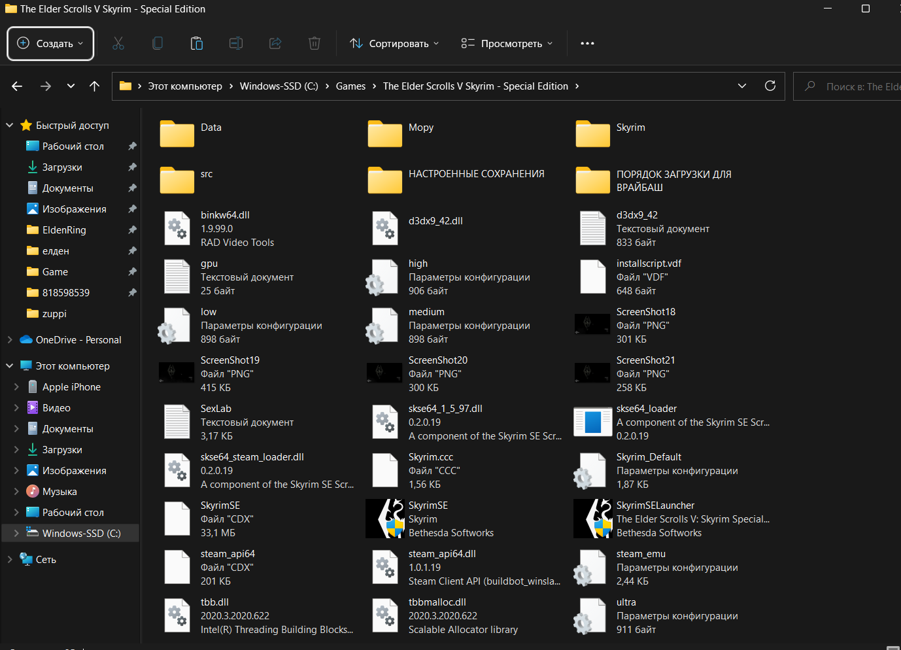
Task: Expand the OneDrive - Personal tree node
Action: (10, 340)
